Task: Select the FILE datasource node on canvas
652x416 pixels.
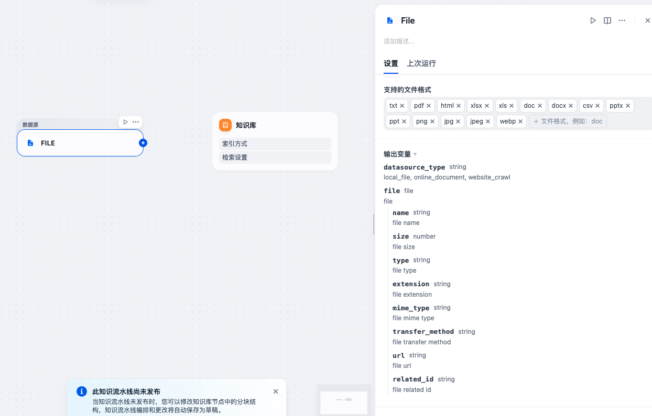Action: [80, 142]
